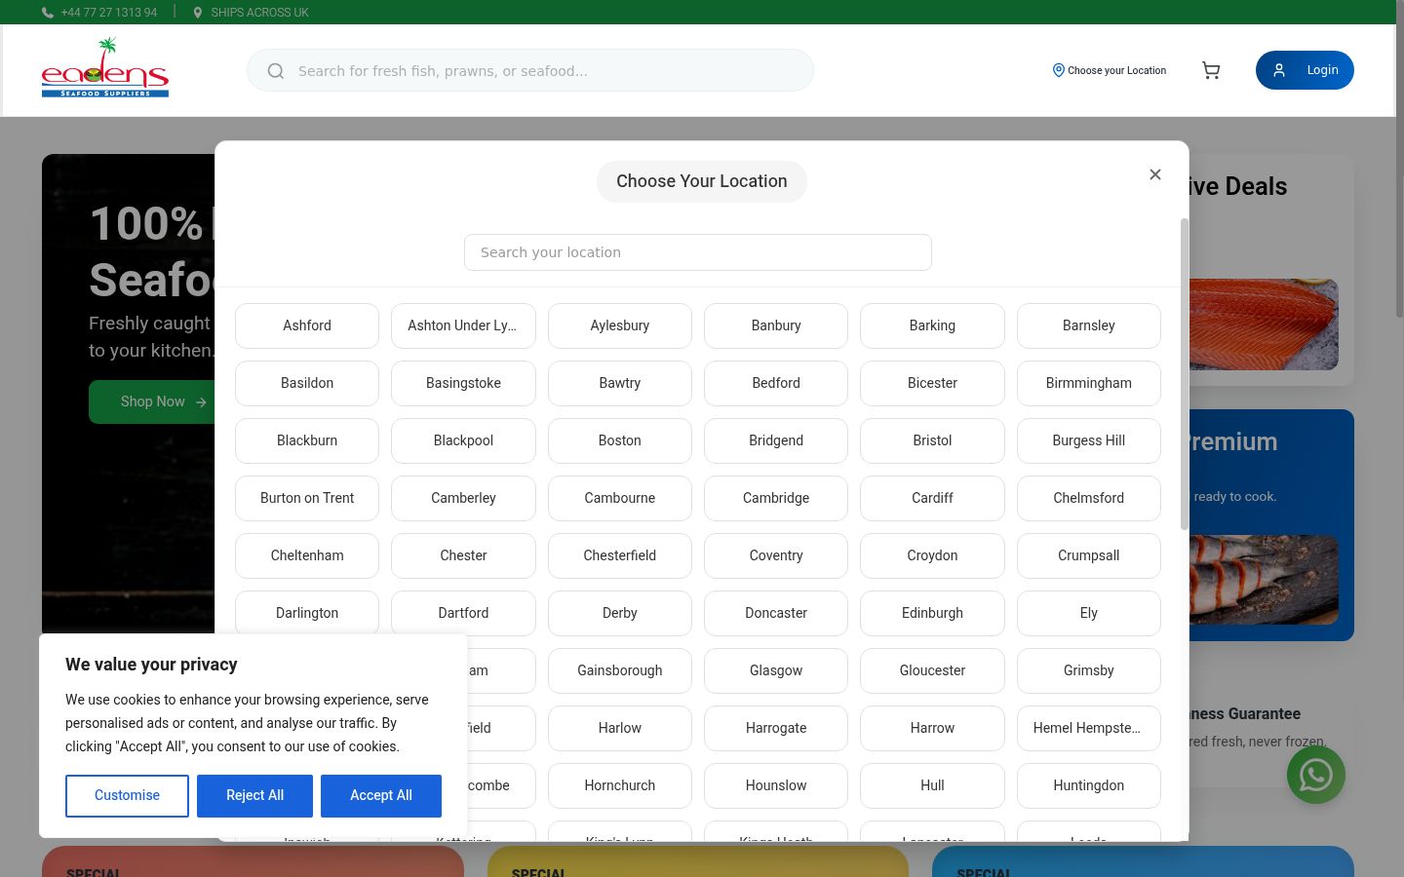This screenshot has height=877, width=1404.
Task: Reject all cookies
Action: (x=254, y=796)
